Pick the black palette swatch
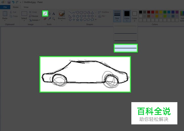The width and height of the screenshot is (184, 131). point(141,12)
